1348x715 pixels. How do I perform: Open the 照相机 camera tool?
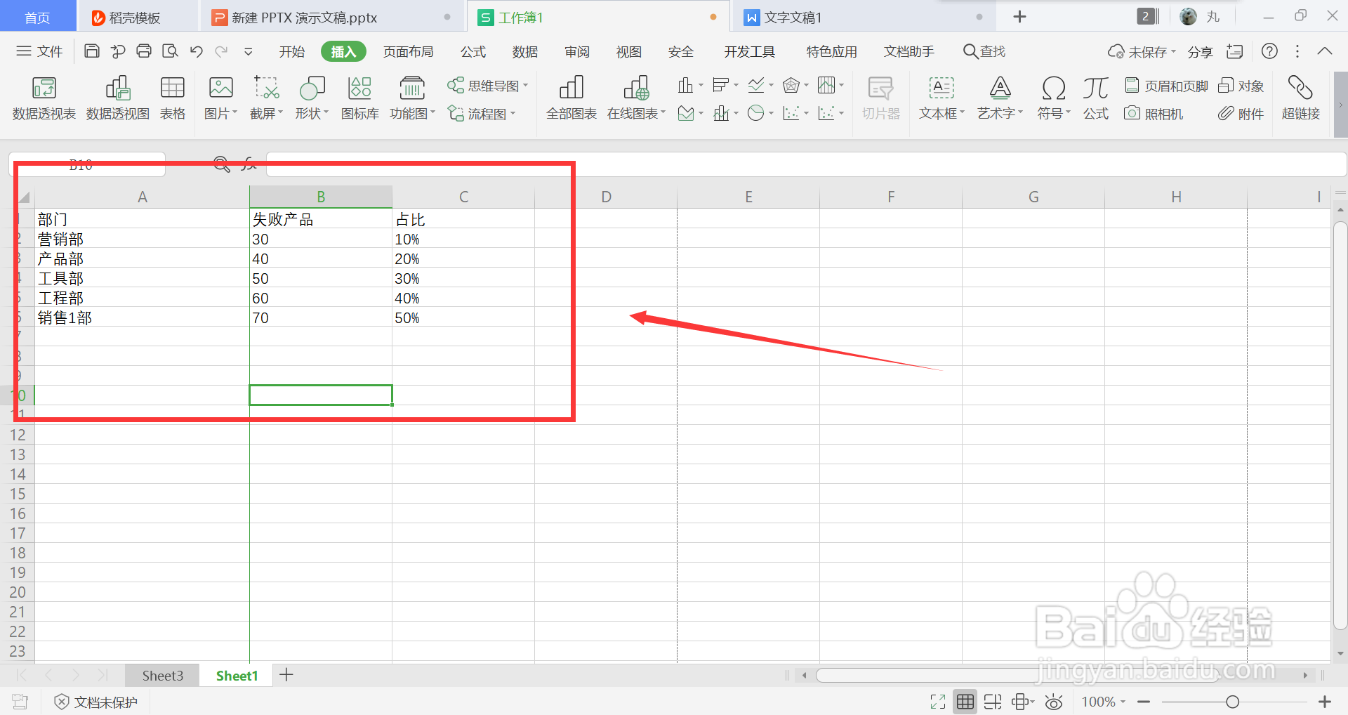click(x=1154, y=113)
